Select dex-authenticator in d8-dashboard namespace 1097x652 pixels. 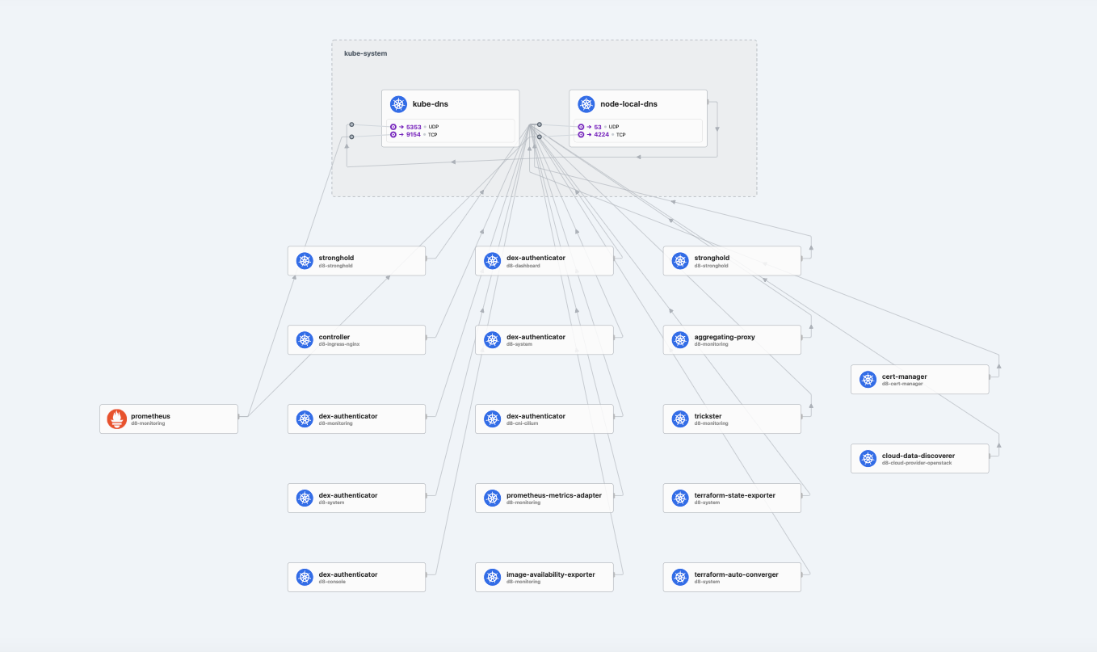point(544,261)
